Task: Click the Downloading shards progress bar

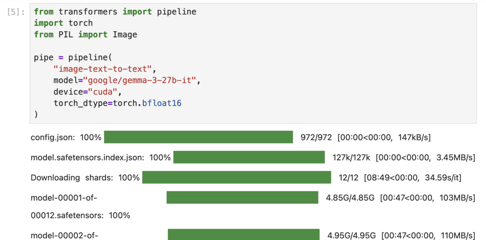Action: [x=237, y=177]
